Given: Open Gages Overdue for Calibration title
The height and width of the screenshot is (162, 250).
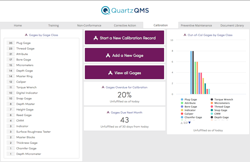Looking at the screenshot, I should (127, 87).
